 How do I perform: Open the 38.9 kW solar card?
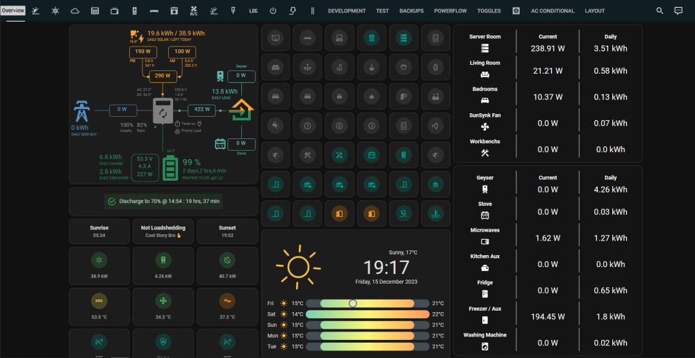click(x=99, y=266)
